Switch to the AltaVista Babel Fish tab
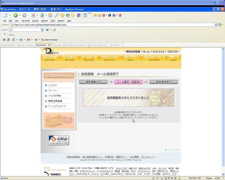Image resolution: width=225 pixels, height=180 pixels. [62, 45]
